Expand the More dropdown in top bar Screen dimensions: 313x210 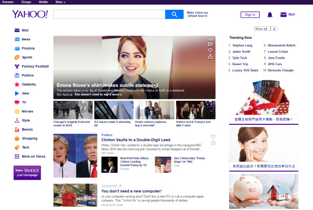pyautogui.click(x=61, y=2)
